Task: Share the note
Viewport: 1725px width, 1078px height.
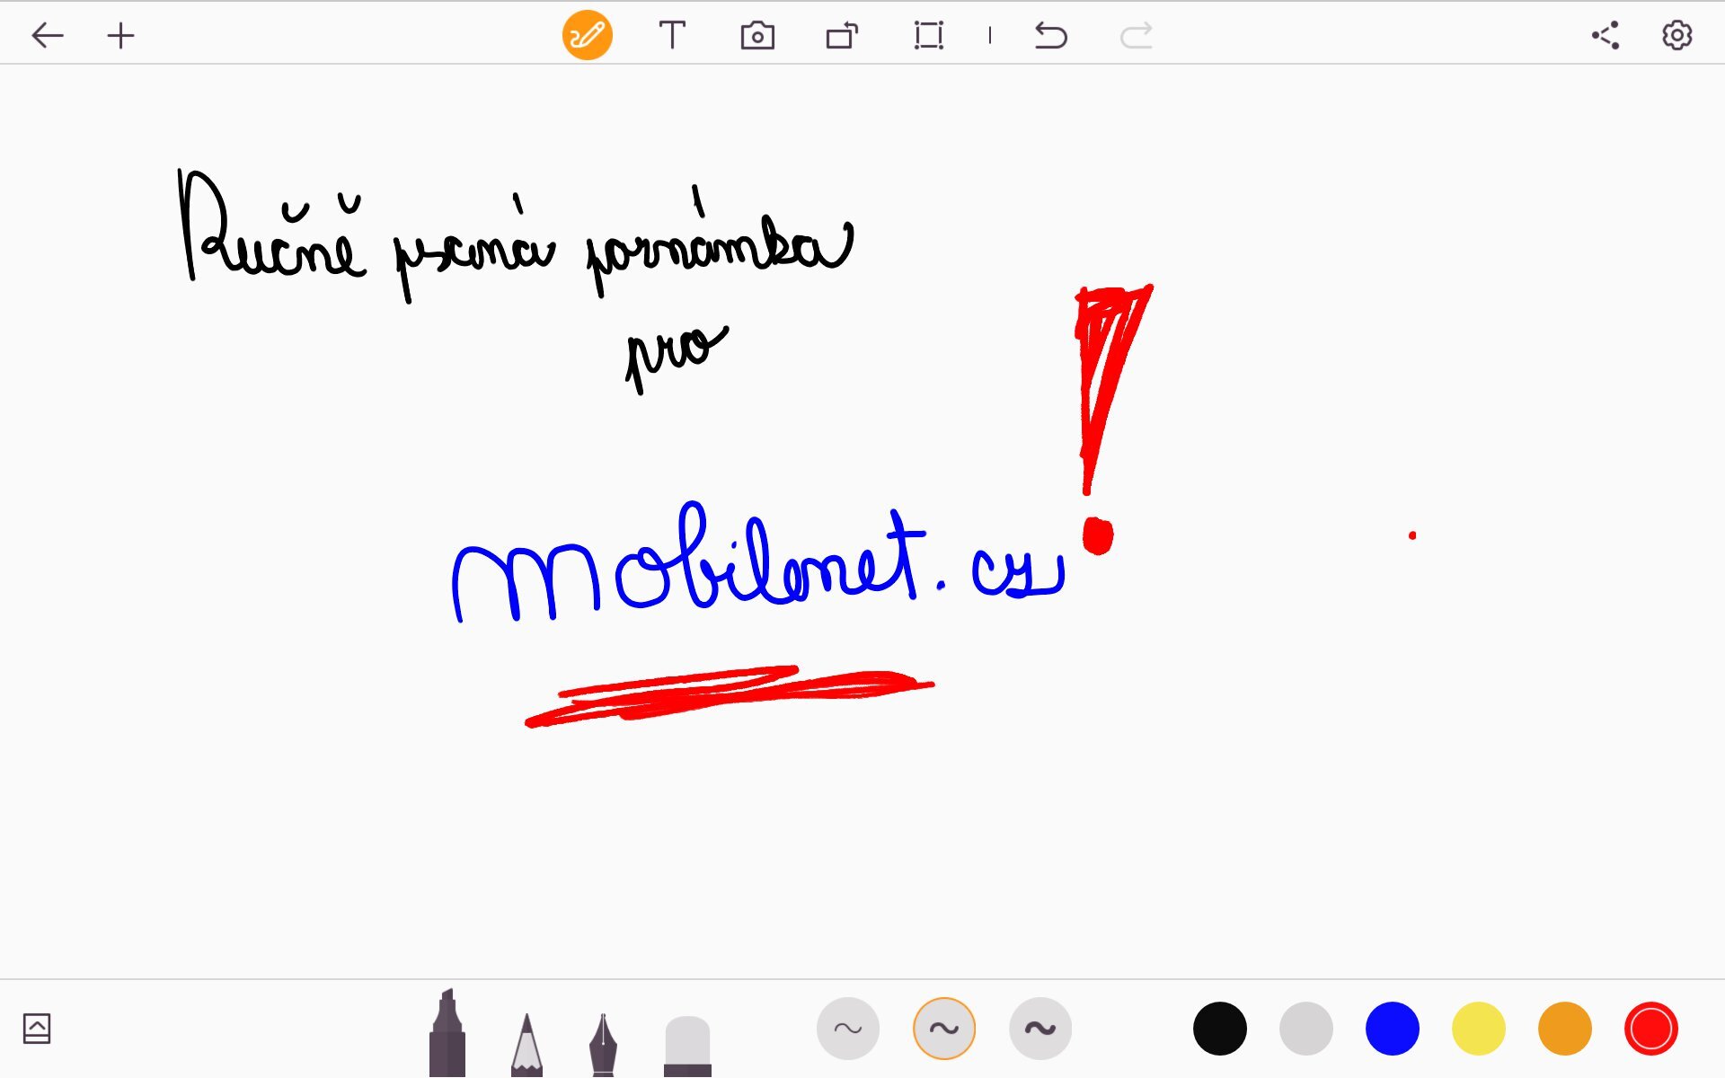Action: 1606,36
